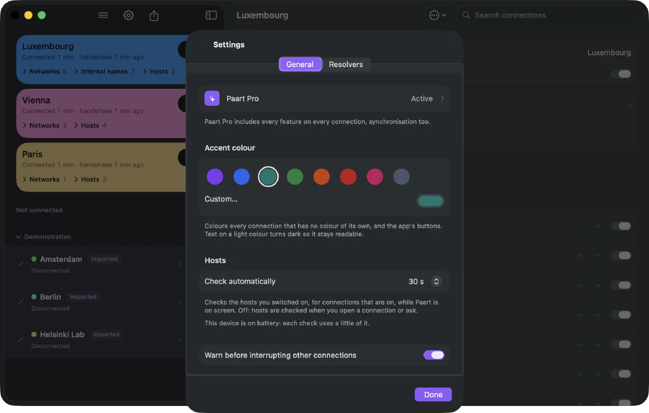Open the Amsterdam row chevron

pos(180,264)
